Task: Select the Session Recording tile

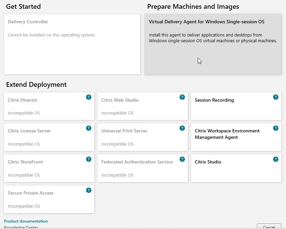Action: pos(236,106)
